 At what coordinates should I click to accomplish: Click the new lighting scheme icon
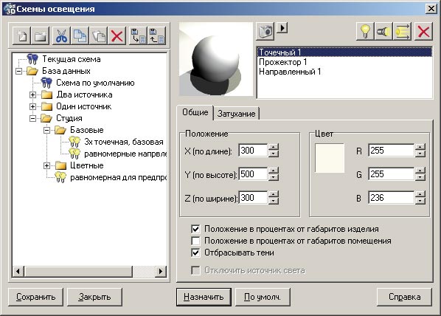click(22, 36)
